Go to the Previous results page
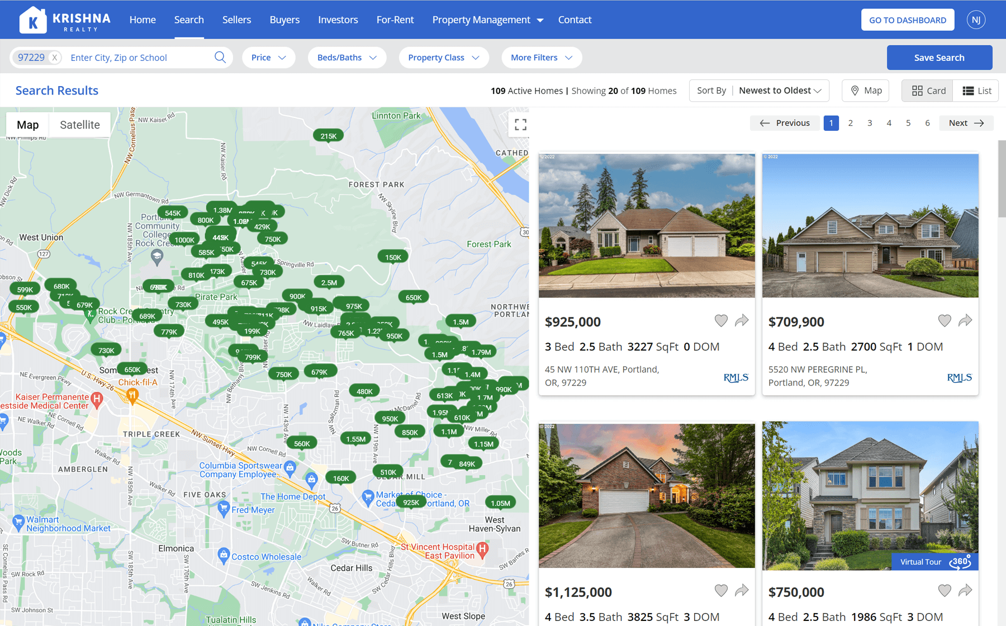 [785, 123]
